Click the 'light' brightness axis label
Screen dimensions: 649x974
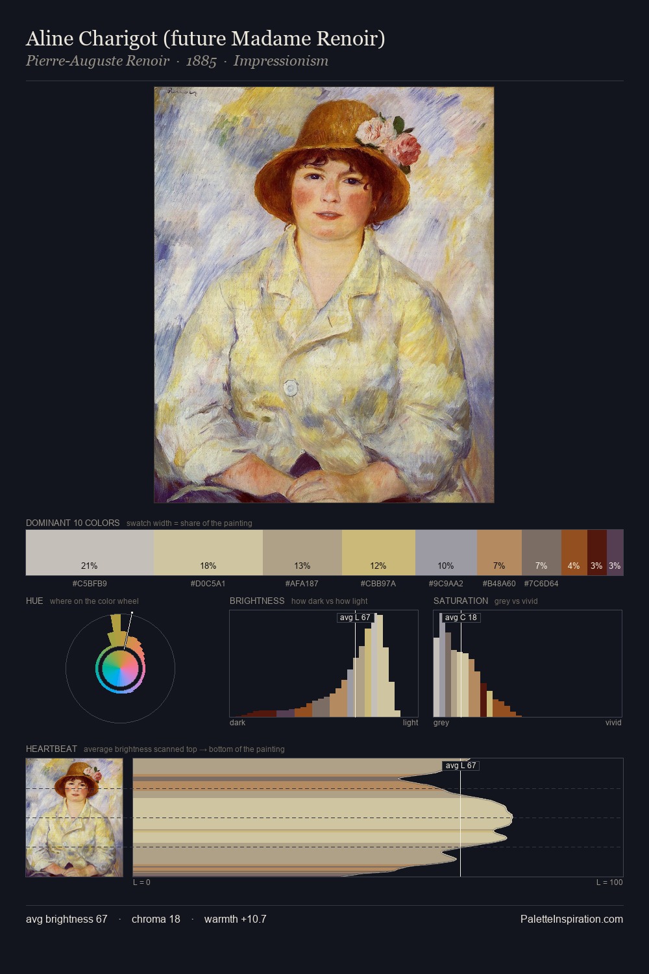point(411,723)
